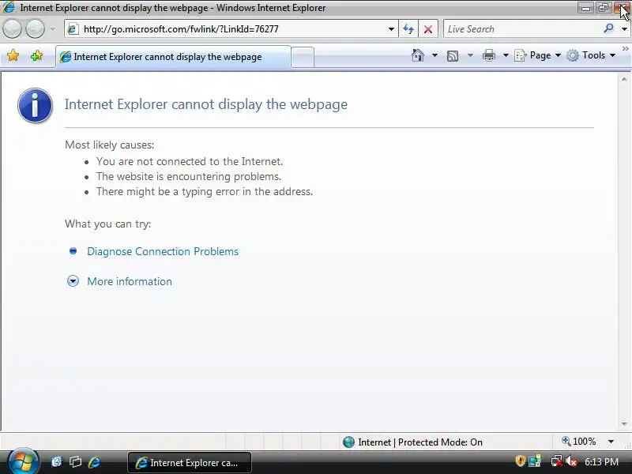Open Favorites Center star icon
Image resolution: width=632 pixels, height=474 pixels.
13,55
